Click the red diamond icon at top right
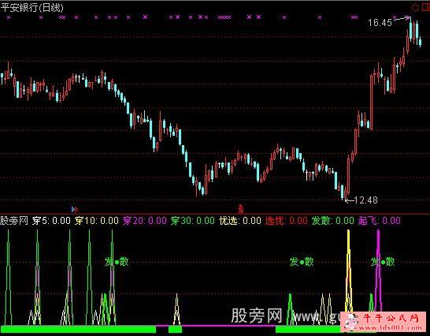Viewport: 430px width, 336px height. tap(415, 7)
